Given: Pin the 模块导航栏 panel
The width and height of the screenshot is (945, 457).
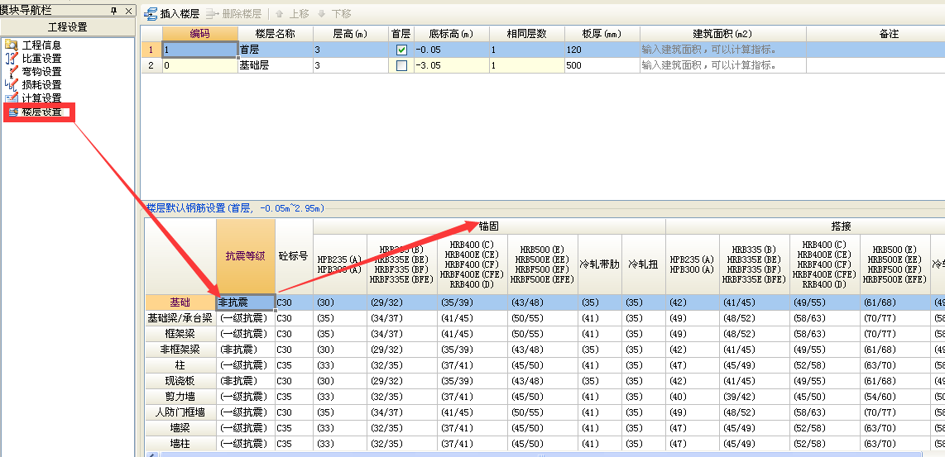Looking at the screenshot, I should [x=113, y=11].
